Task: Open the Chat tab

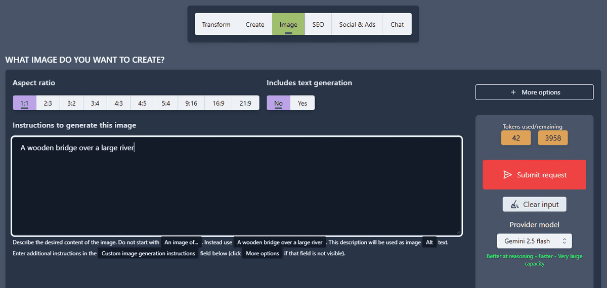Action: [397, 24]
